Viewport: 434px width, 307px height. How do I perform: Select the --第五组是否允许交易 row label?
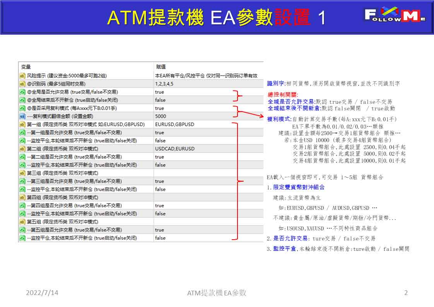point(74,230)
